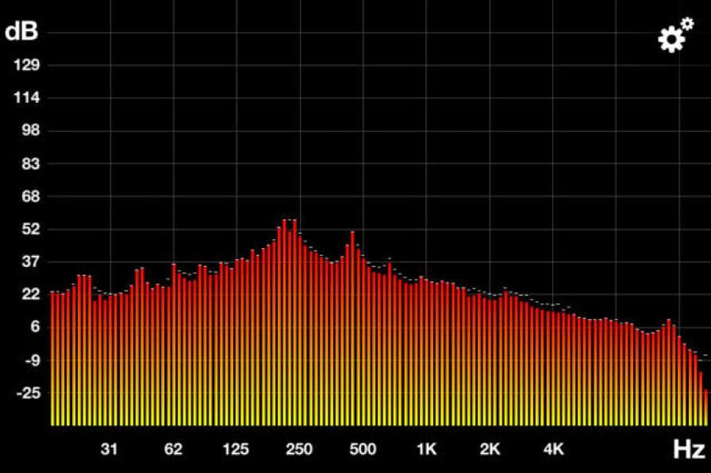Click the 500 Hz frequency label
Screen dimensions: 711x473
click(363, 449)
